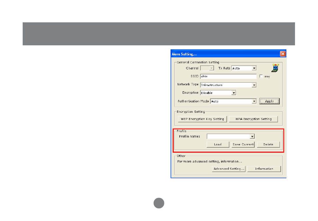318x221 pixels.
Task: Show the Information window
Action: pyautogui.click(x=264, y=169)
